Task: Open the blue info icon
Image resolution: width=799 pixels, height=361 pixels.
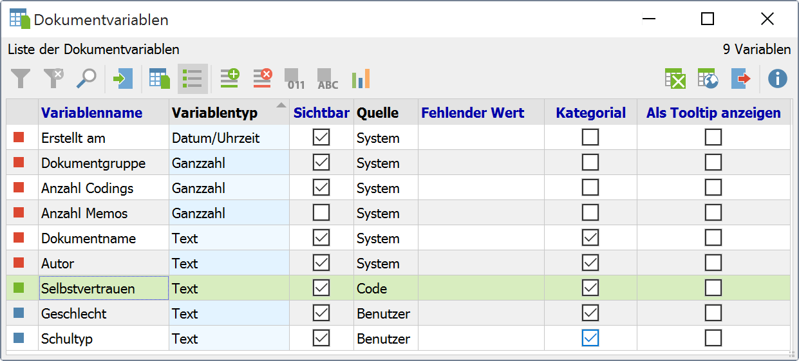Action: tap(778, 79)
